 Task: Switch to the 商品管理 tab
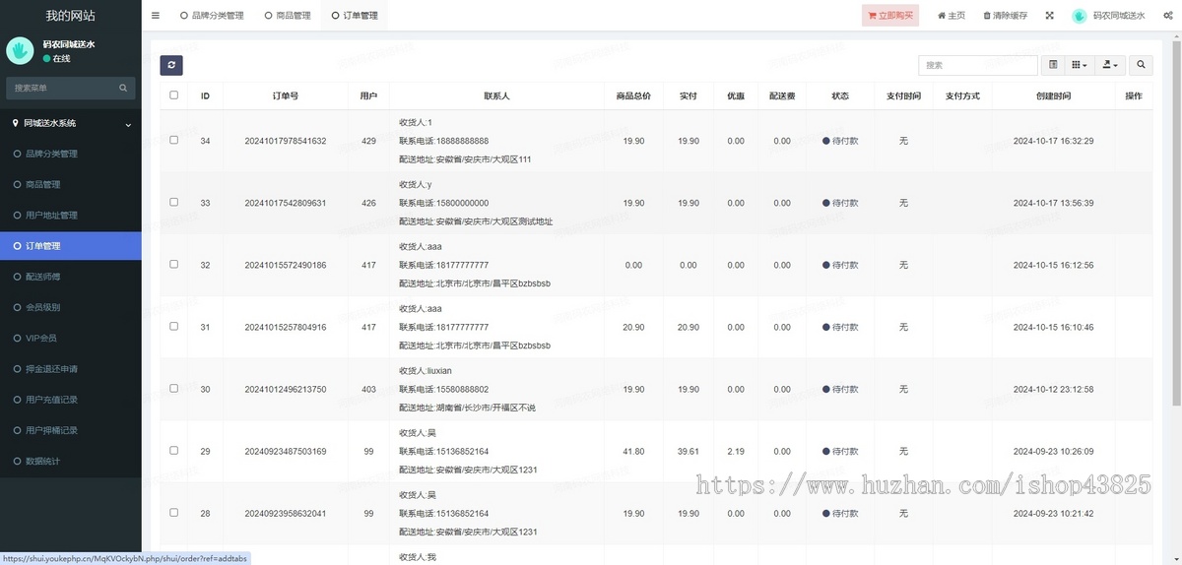(x=288, y=16)
